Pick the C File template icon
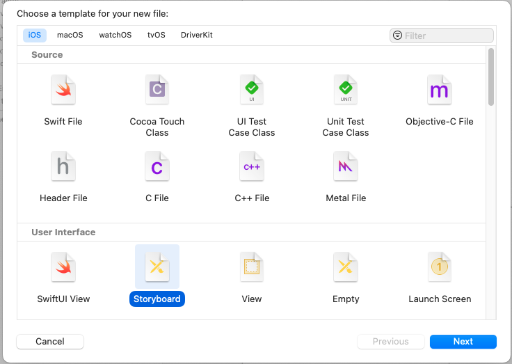Viewport: 512px width, 364px height. [157, 167]
